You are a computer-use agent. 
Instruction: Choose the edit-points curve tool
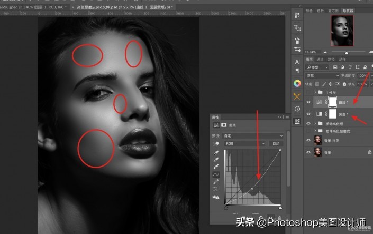click(216, 174)
